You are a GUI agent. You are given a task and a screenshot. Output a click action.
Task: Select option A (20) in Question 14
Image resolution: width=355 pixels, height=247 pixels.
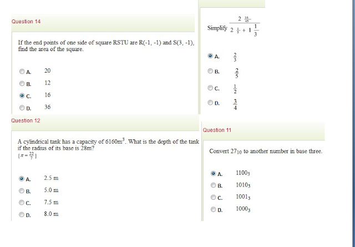coord(22,72)
